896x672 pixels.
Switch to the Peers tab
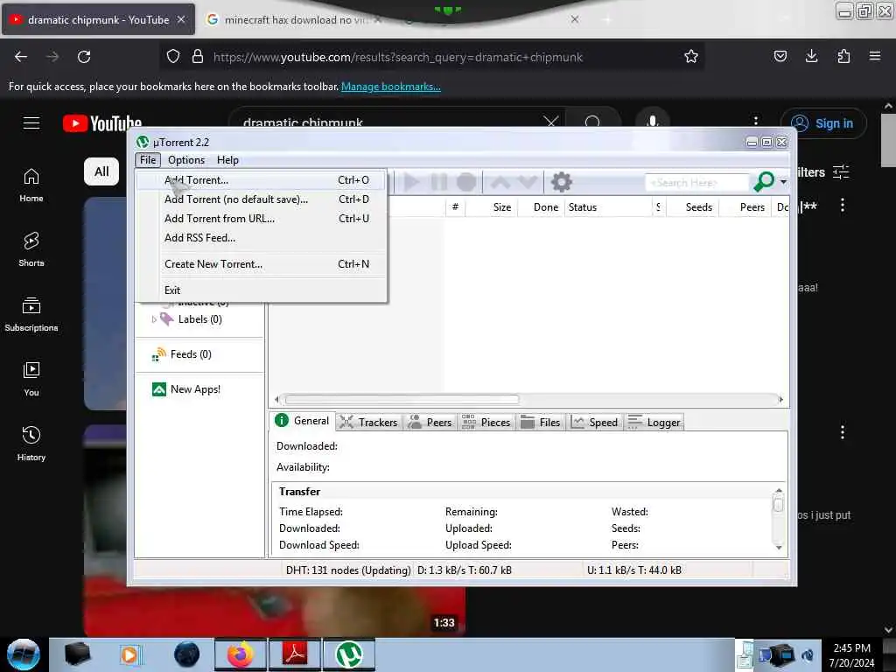pyautogui.click(x=430, y=423)
